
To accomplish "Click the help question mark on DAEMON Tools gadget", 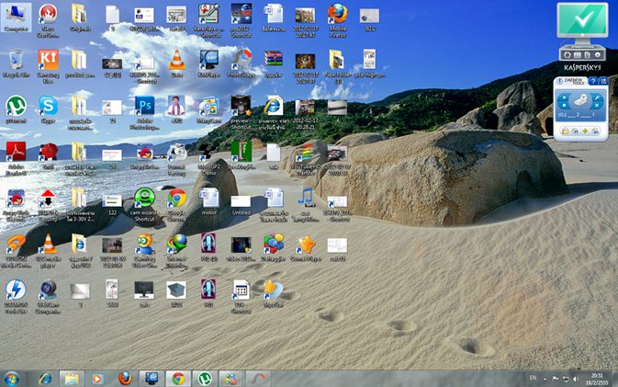I will point(593,81).
